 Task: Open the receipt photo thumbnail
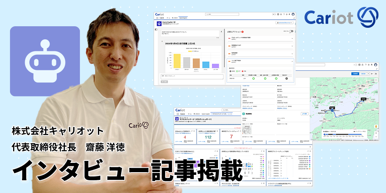tap(247, 129)
